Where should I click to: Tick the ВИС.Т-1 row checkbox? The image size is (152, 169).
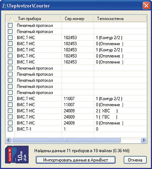tap(10, 129)
